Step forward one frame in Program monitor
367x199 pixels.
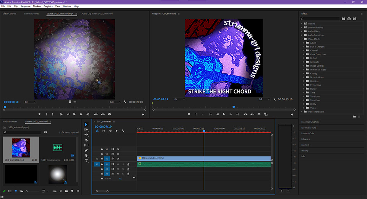click(231, 114)
